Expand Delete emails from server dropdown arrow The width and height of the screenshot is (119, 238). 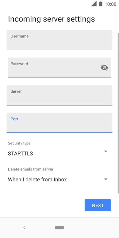[x=106, y=179]
